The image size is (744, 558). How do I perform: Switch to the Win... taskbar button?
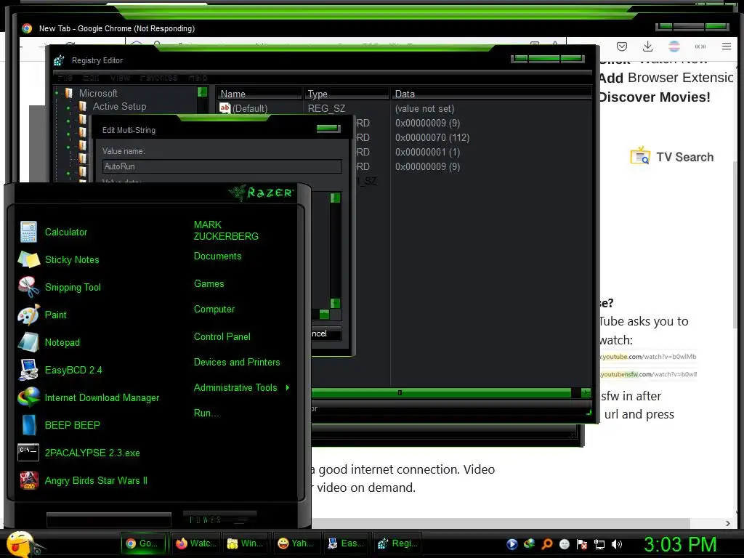click(246, 543)
